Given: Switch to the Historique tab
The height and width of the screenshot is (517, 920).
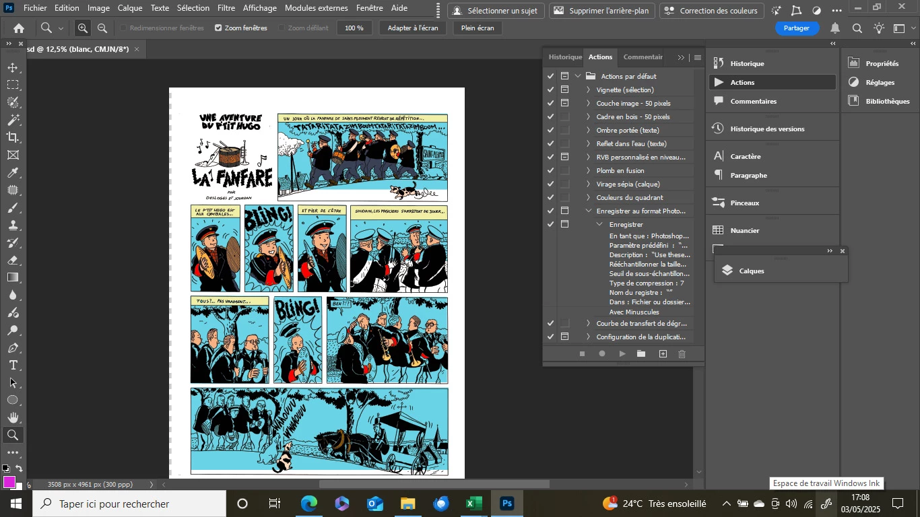Looking at the screenshot, I should 565,57.
